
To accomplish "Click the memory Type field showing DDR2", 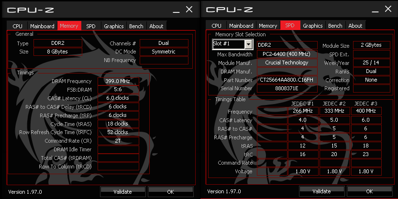I will (x=57, y=43).
